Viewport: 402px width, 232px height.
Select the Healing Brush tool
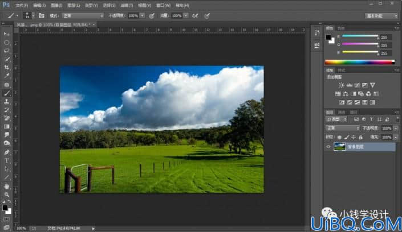(7, 85)
